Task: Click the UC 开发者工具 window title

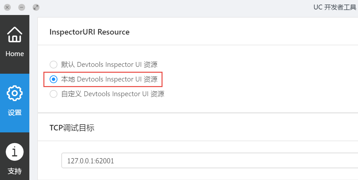Action: [335, 7]
